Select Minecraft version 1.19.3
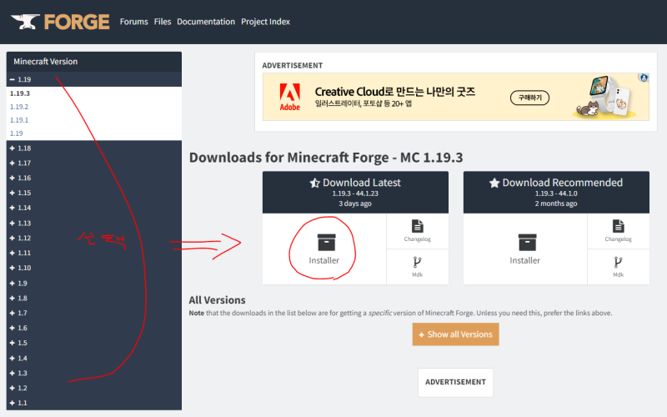 point(20,93)
